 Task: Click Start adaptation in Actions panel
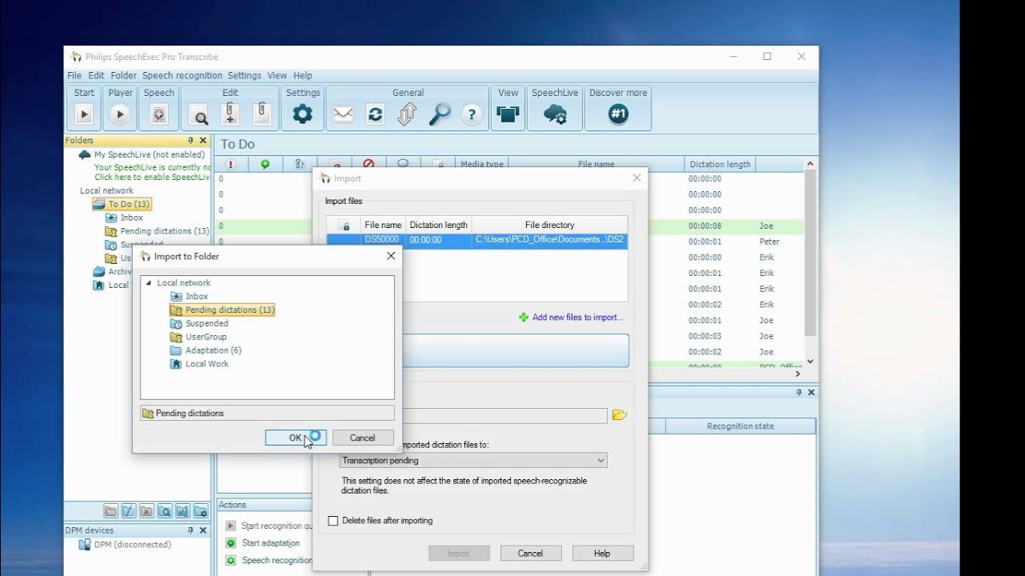pyautogui.click(x=271, y=543)
